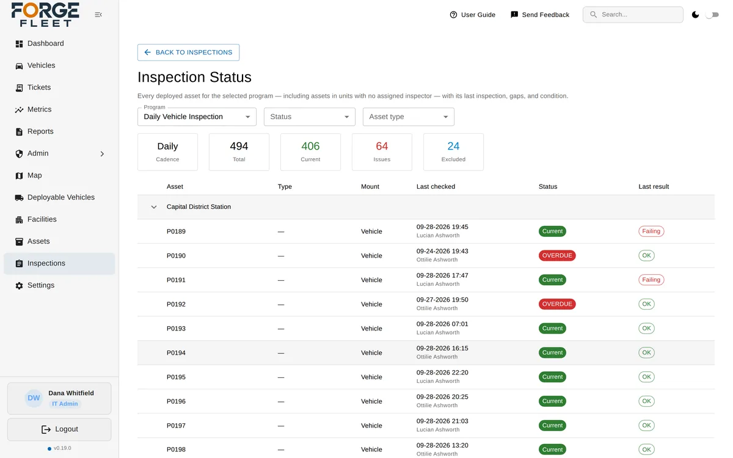Screen dimensions: 733x458
Task: Open the Dashboard icon in sidebar
Action: point(19,44)
